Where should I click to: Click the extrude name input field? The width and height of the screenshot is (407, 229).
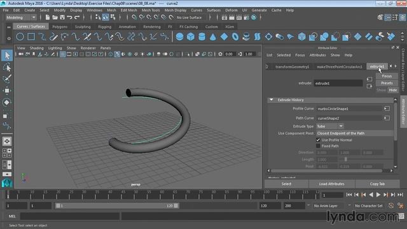pos(338,83)
